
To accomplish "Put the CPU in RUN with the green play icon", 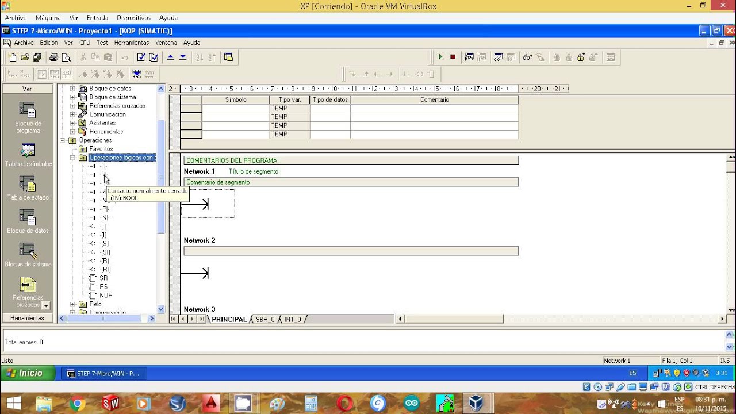I will [x=440, y=57].
